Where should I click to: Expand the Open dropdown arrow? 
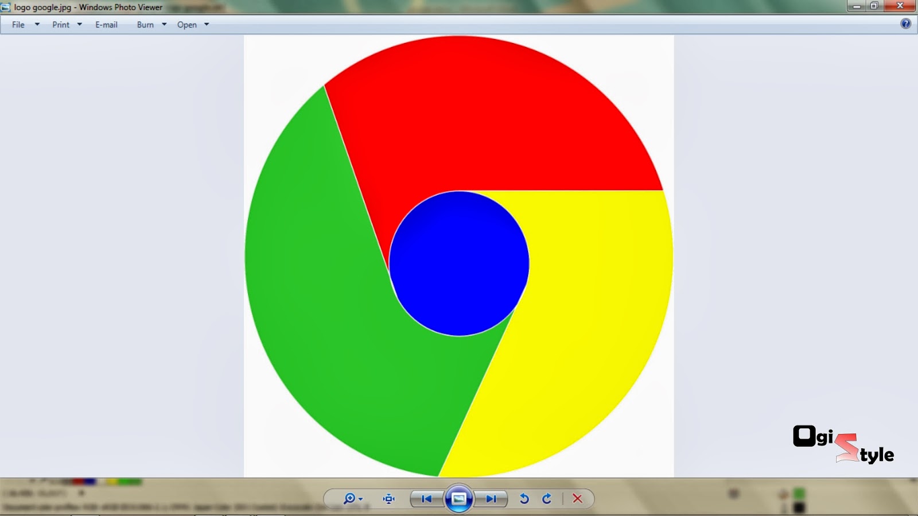pos(207,25)
